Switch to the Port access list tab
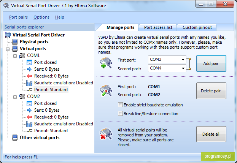This screenshot has width=237, height=163. click(x=158, y=27)
